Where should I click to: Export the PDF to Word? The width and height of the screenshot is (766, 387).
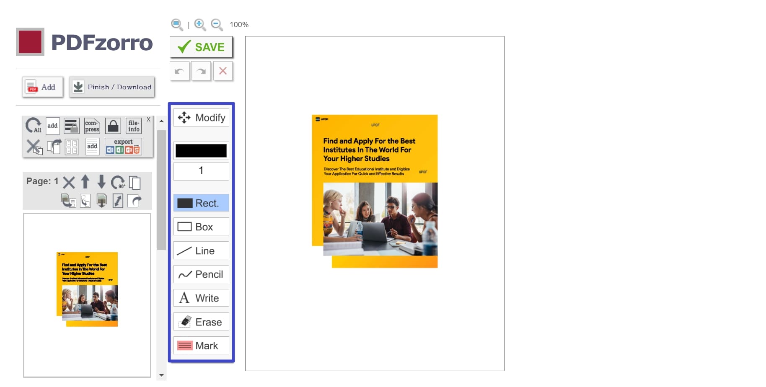pos(110,150)
